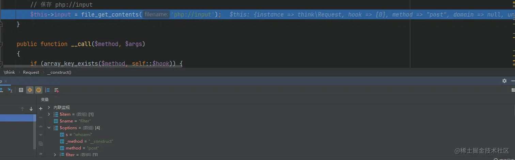
Task: Toggle the fold marker beside the if array_key_exists line
Action: 1,64
